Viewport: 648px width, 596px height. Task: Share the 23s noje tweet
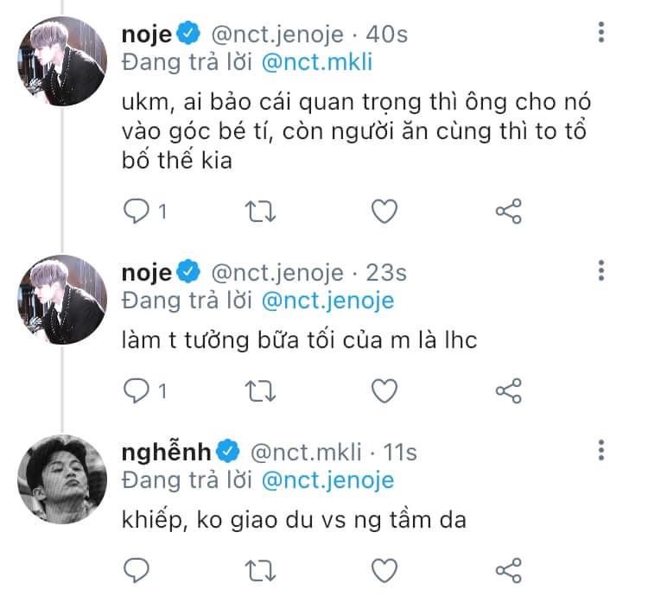(x=509, y=390)
